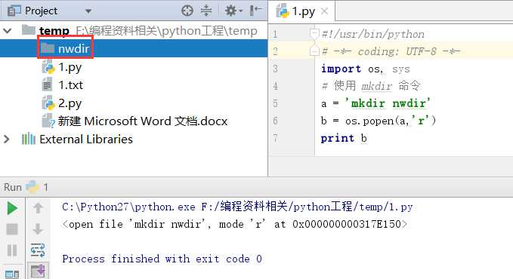The width and height of the screenshot is (513, 279).
Task: Click os.popen call on line 6
Action: (x=391, y=121)
